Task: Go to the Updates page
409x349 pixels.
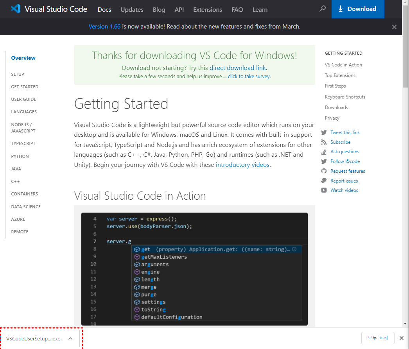Action: point(132,10)
